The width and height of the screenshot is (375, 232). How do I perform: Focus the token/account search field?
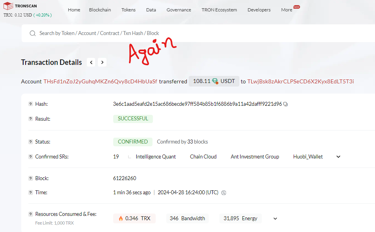[x=198, y=33]
